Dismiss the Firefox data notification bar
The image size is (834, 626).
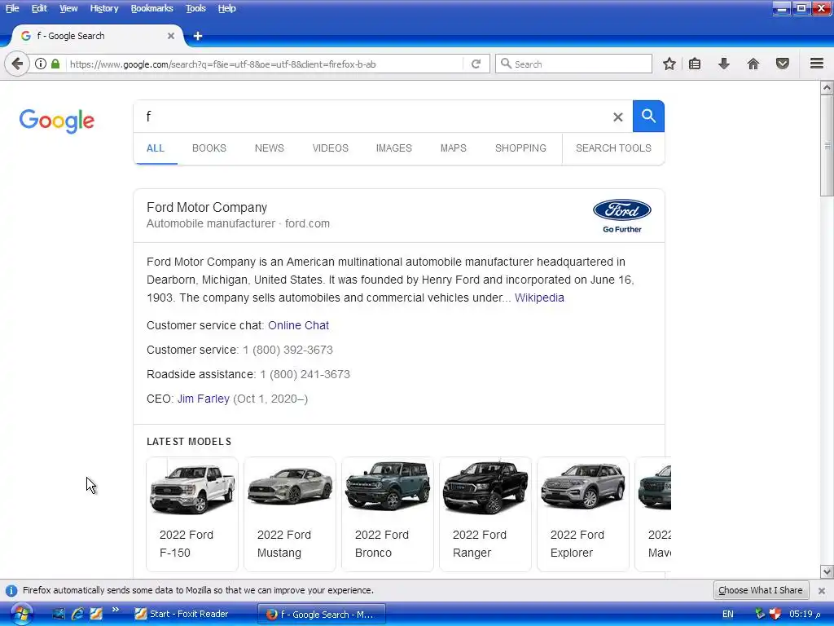(x=821, y=590)
